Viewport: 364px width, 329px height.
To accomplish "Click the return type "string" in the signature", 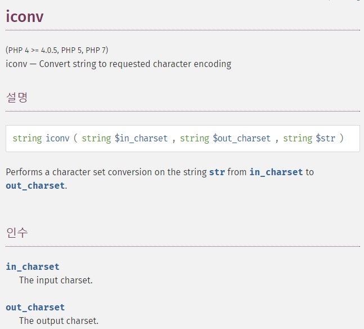I will coord(27,138).
